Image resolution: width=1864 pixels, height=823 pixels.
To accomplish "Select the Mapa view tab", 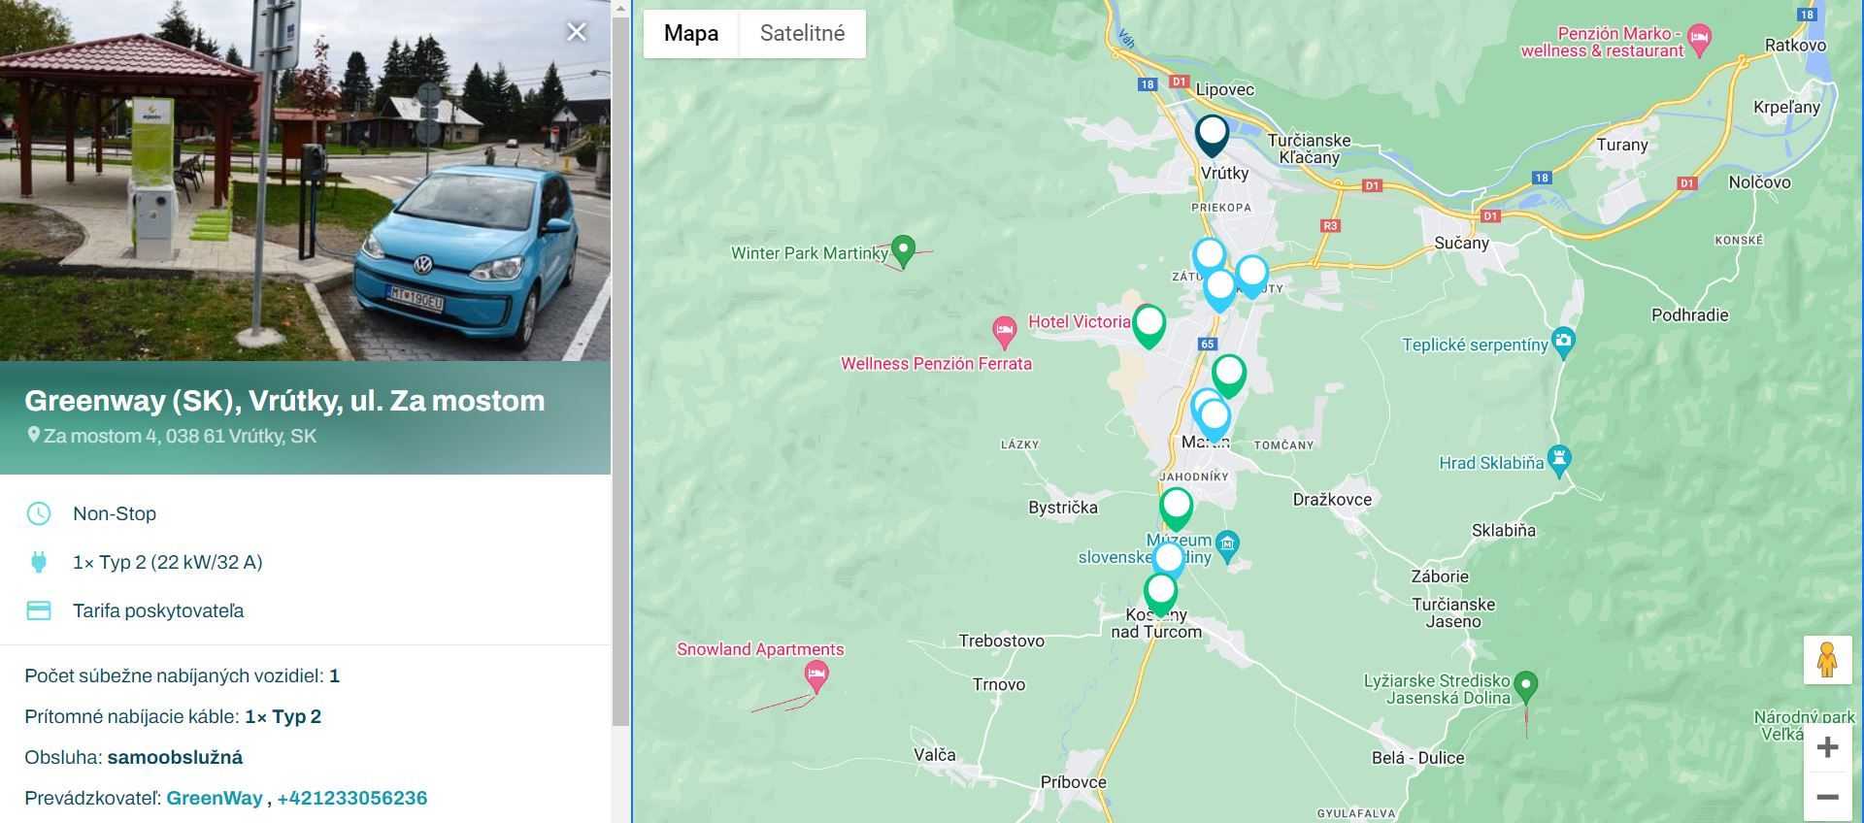I will coord(691,33).
